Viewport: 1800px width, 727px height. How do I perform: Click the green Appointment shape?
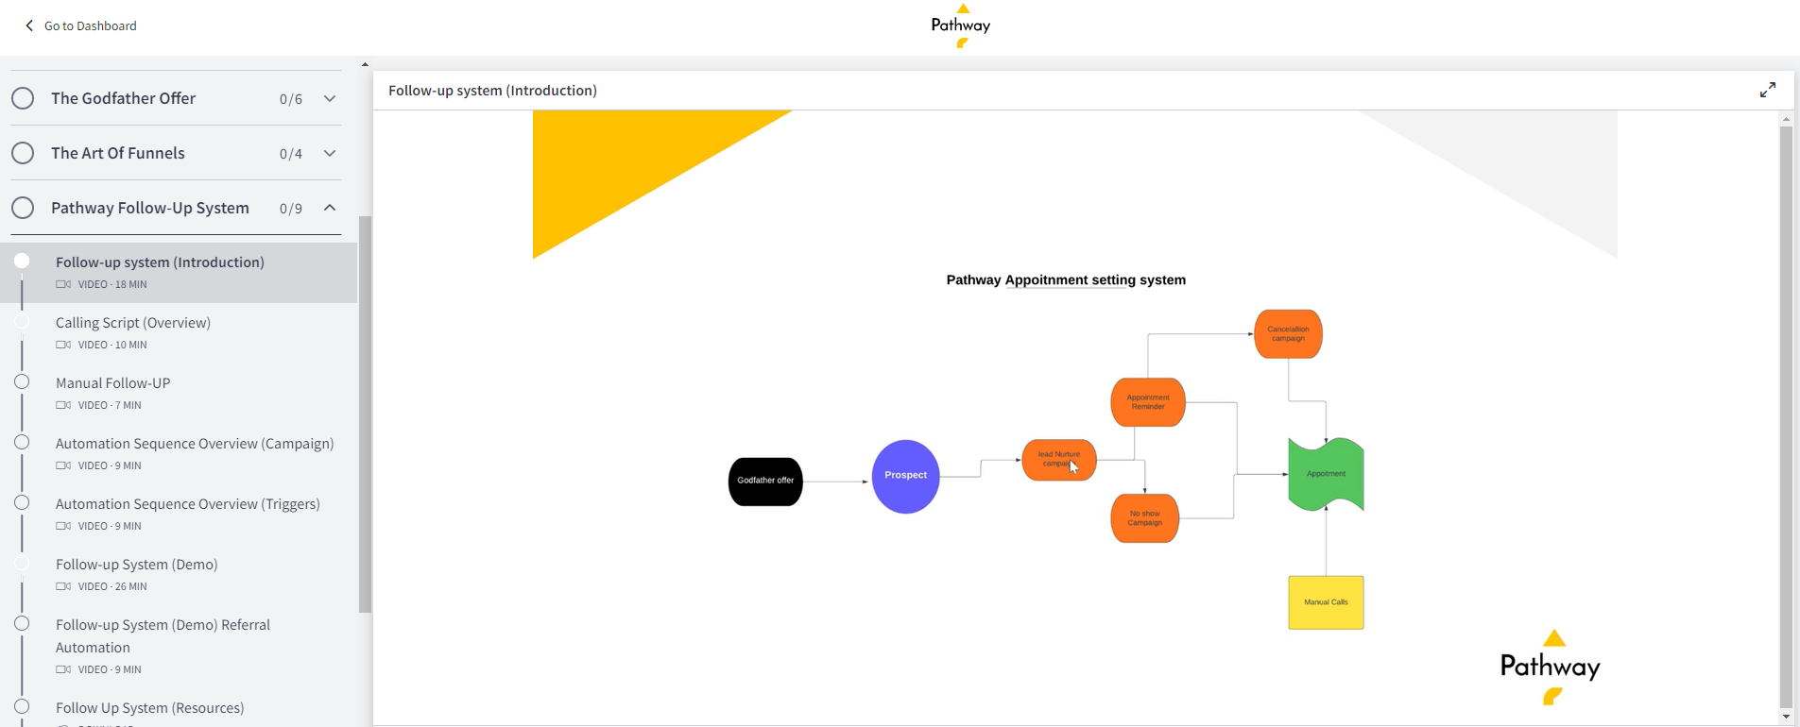[1326, 474]
